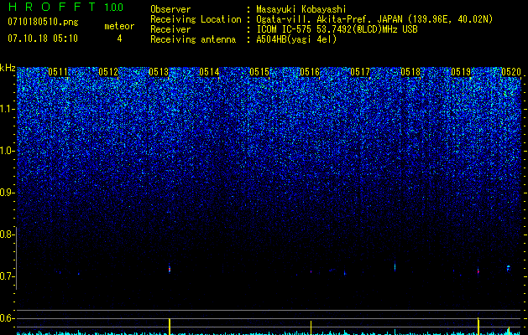Click the A504HB(yagi 4el) antenna text
The height and width of the screenshot is (335, 528).
tap(296, 39)
